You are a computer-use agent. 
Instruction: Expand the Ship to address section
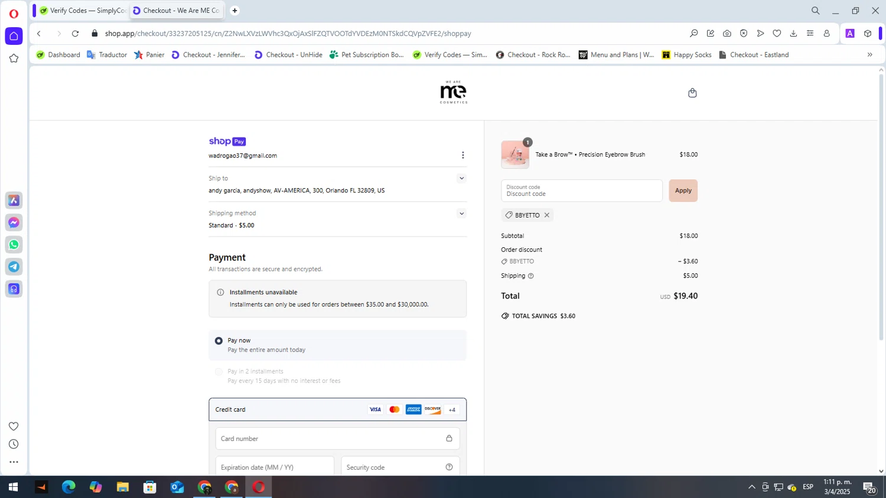(x=461, y=178)
